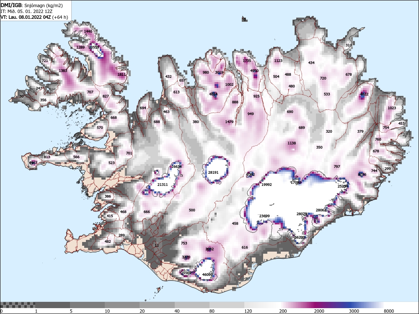Click the value label 1440
The height and width of the screenshot is (314, 419).
(x=88, y=31)
